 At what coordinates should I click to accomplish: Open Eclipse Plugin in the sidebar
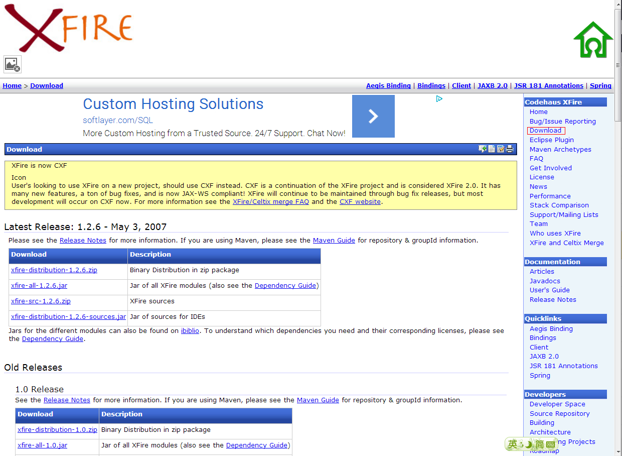point(552,140)
